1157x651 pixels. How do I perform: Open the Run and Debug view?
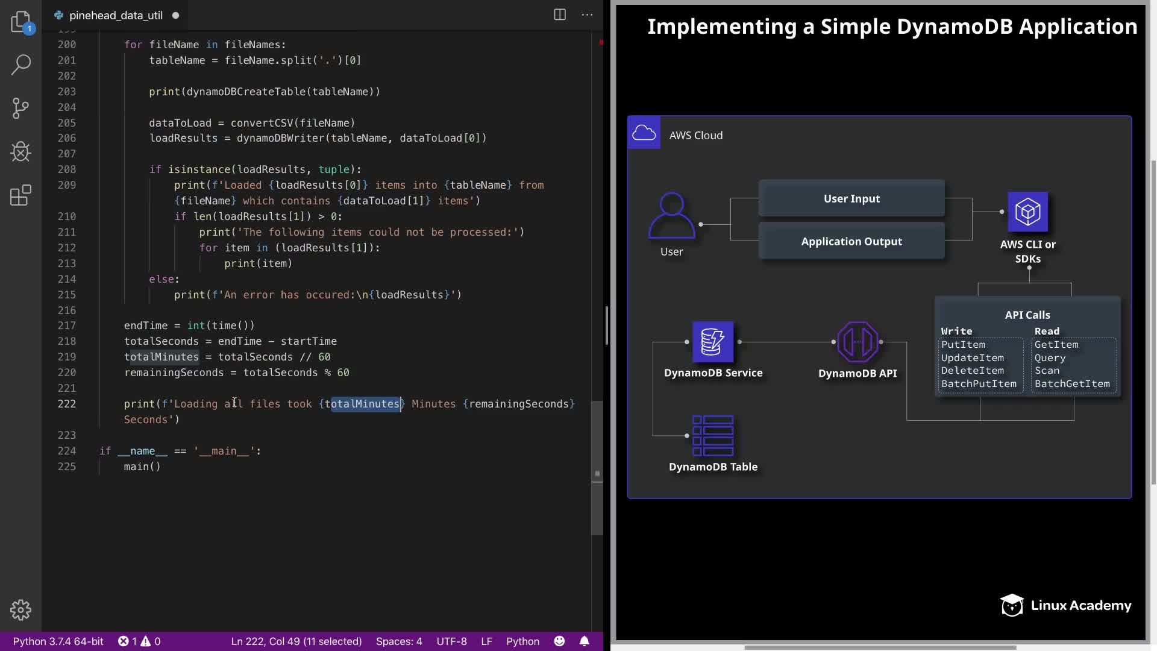click(20, 152)
